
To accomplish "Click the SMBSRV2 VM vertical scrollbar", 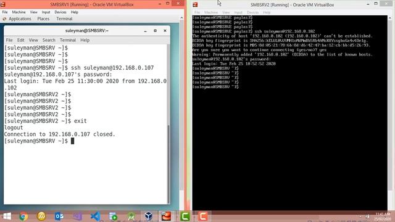I will click(390, 105).
